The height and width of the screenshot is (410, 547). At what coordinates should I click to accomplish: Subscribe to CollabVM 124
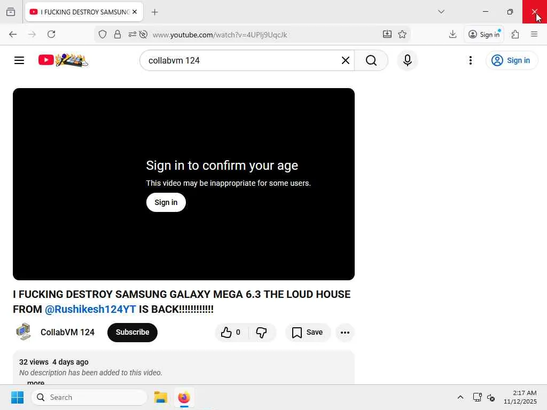[132, 332]
